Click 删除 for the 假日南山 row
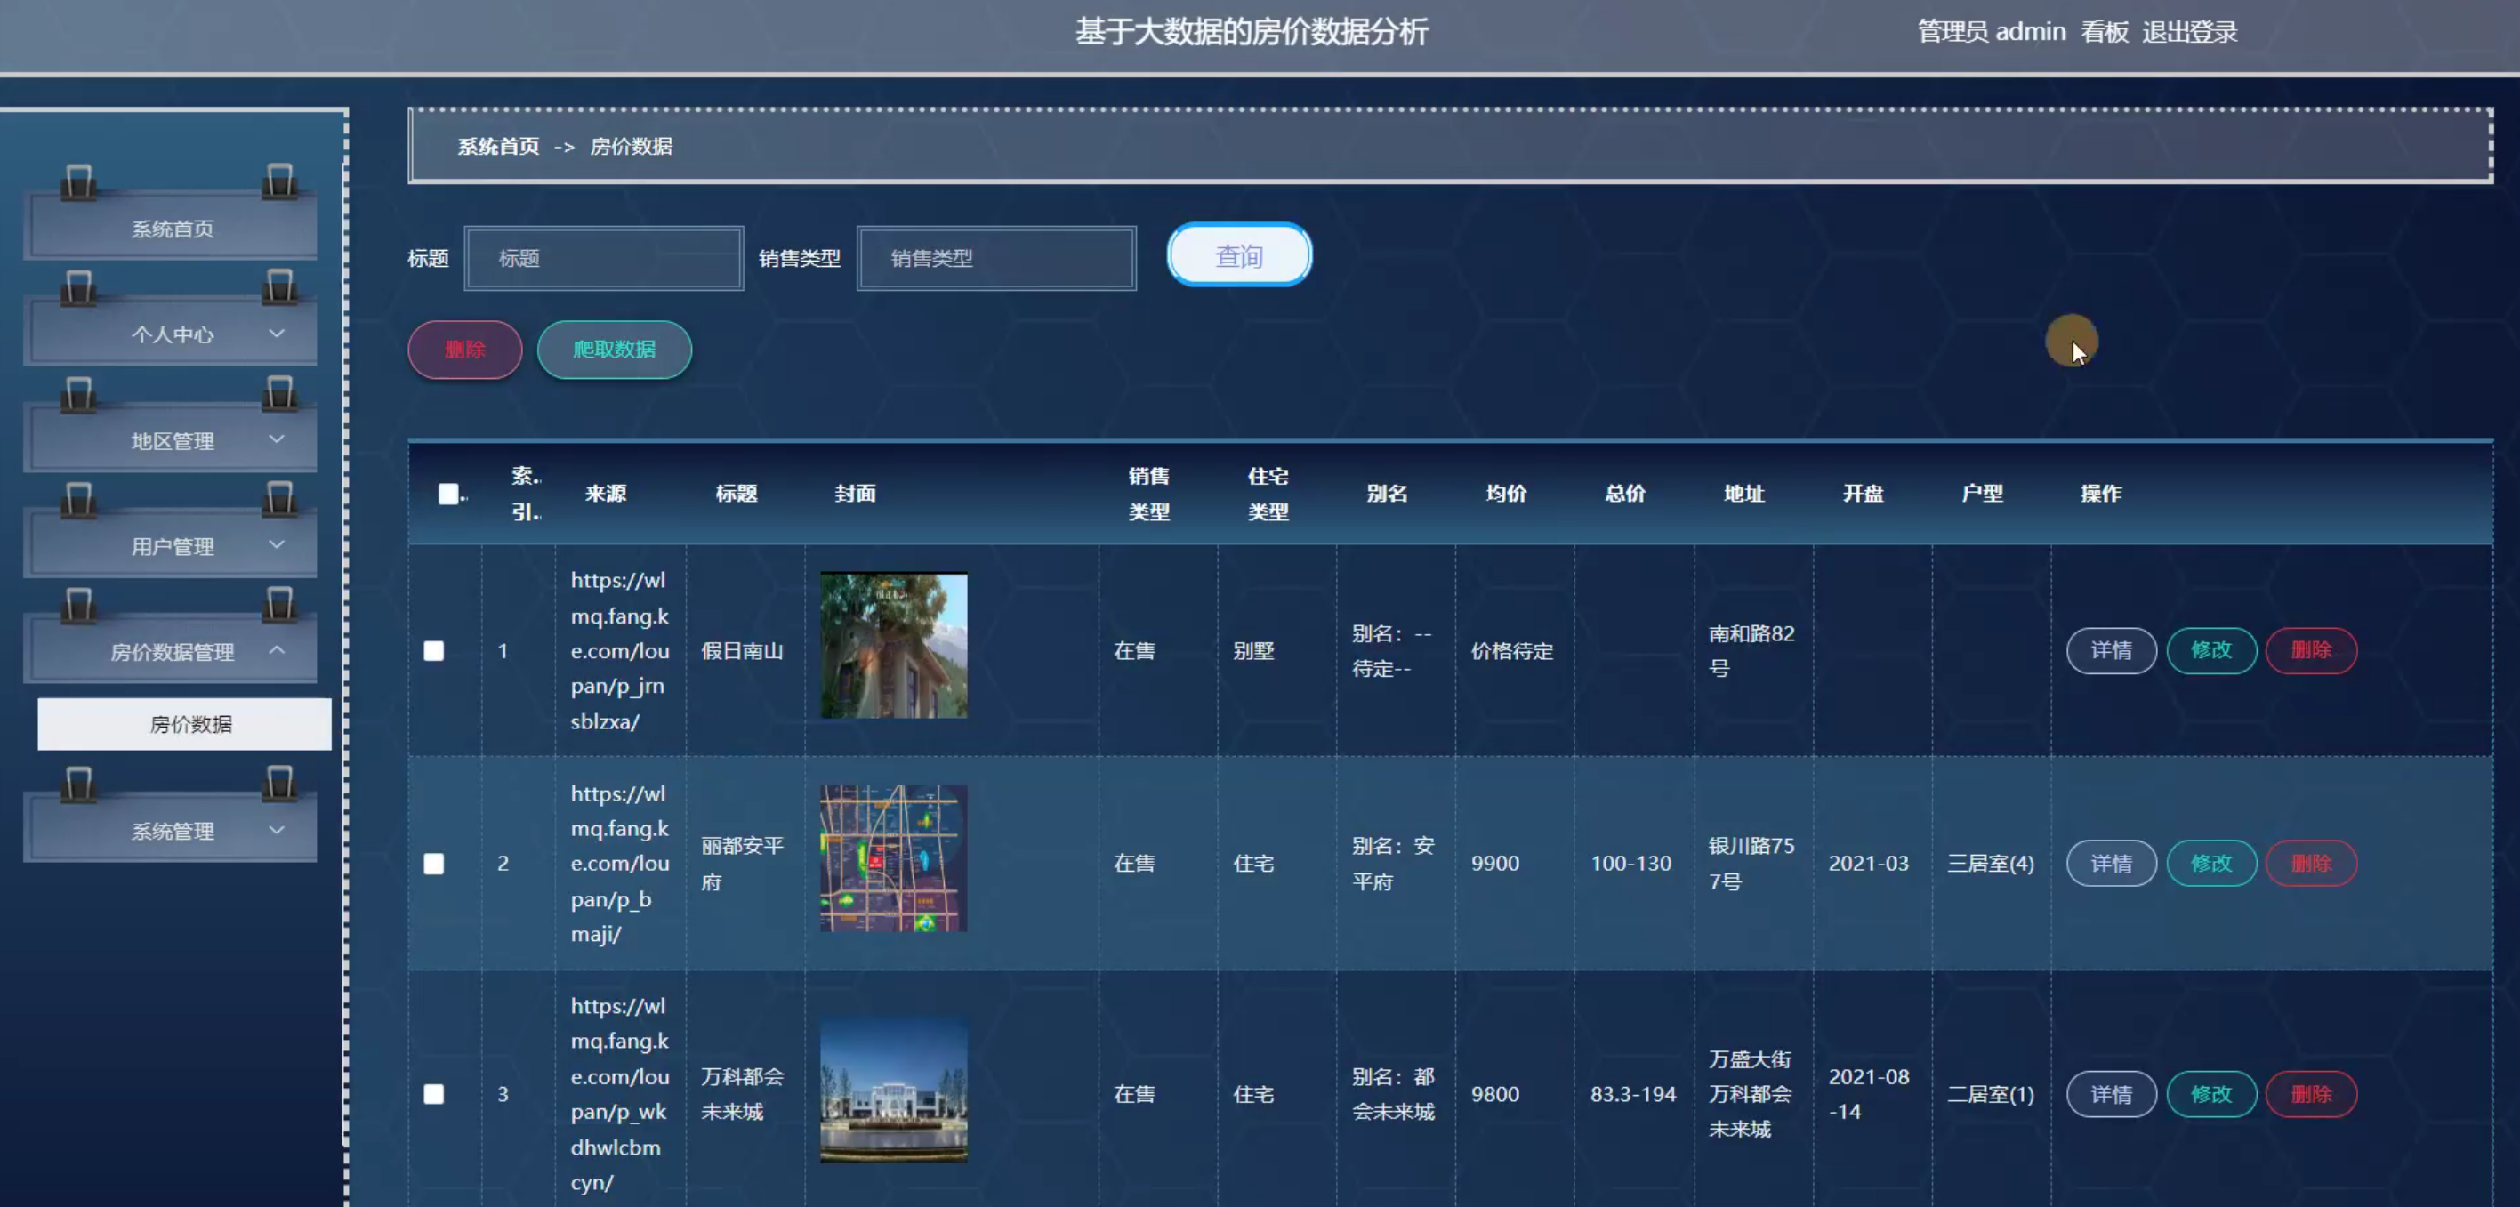Screen dimensions: 2520x1207 click(x=2311, y=650)
